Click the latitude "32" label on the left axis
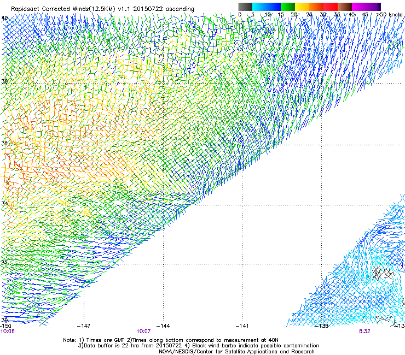Viewport: 405px width, 355px height. pyautogui.click(x=4, y=263)
